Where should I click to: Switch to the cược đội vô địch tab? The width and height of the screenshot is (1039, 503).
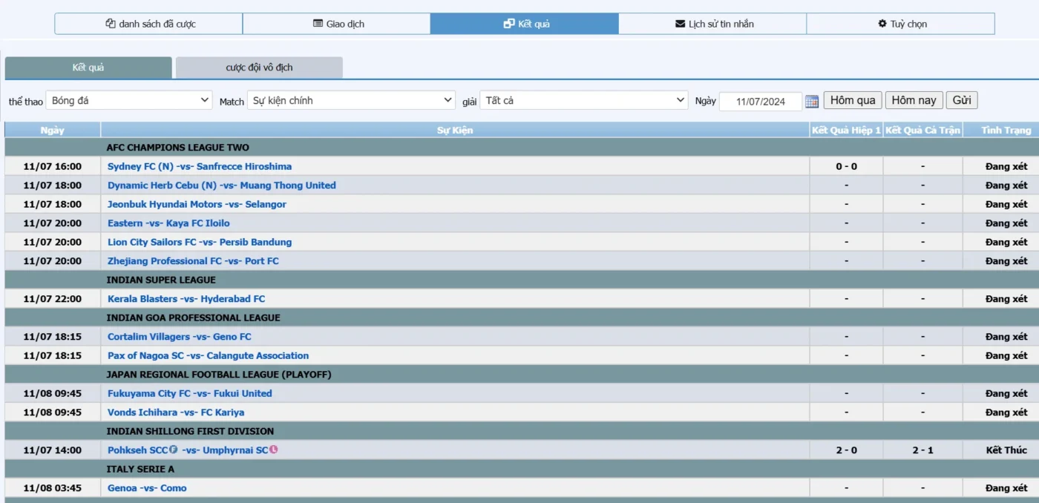point(259,68)
